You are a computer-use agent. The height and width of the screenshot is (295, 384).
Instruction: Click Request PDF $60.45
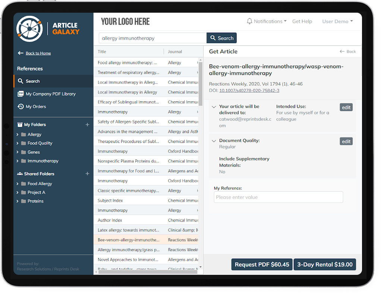coord(261,264)
